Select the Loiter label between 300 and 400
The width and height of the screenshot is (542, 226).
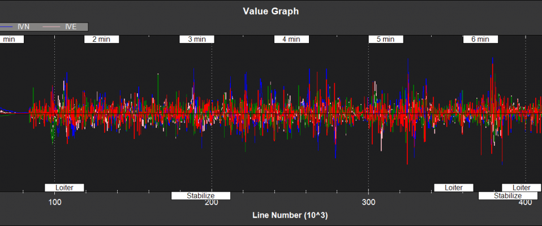click(454, 188)
